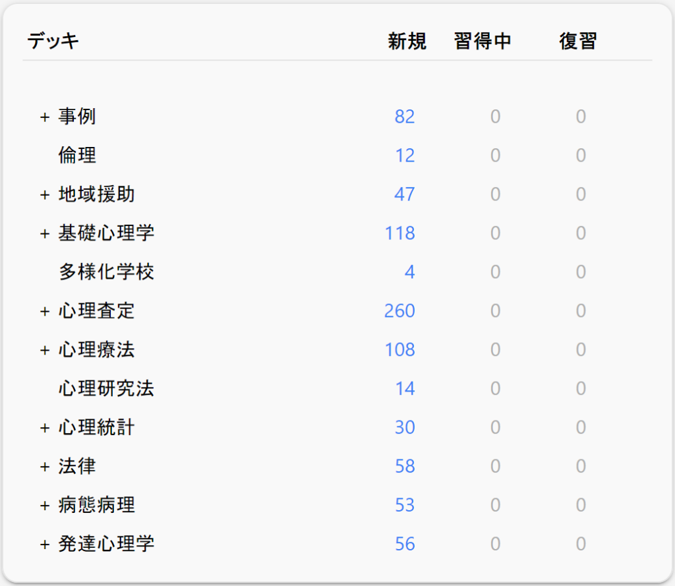Click the 新規 column header
This screenshot has height=586, width=675.
click(x=407, y=42)
